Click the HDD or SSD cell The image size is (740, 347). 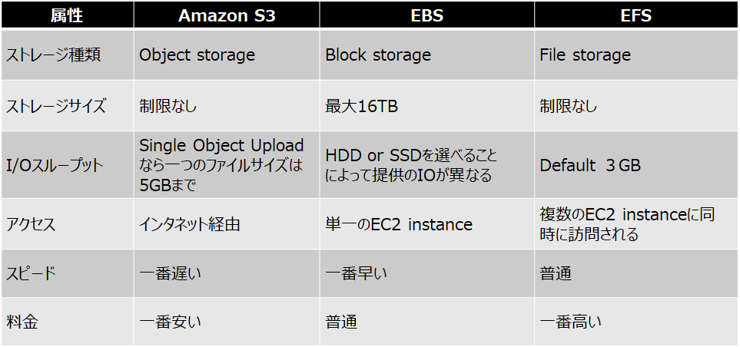coord(427,165)
